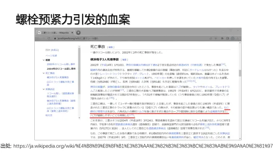This screenshot has width=276, height=155.
Task: Click the ja.wikipedia.org source URL below the screenshot
Action: coord(143,146)
